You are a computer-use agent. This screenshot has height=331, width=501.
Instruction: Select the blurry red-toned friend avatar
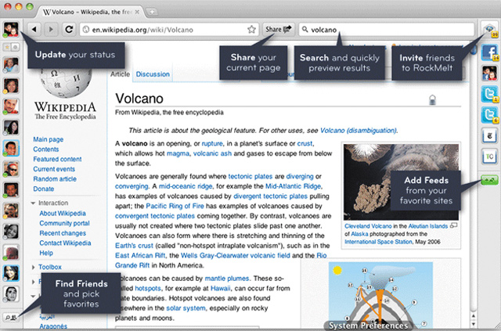[x=11, y=253]
